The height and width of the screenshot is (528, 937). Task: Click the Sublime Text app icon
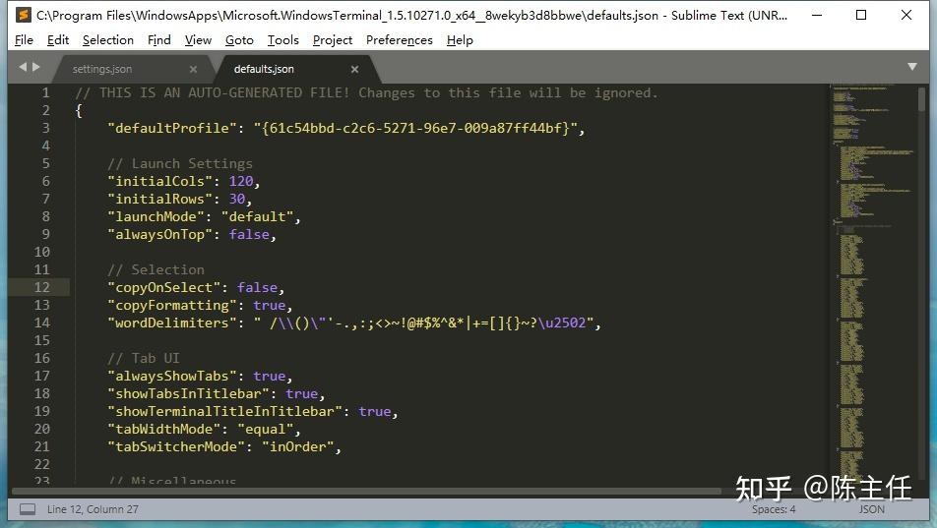point(23,15)
